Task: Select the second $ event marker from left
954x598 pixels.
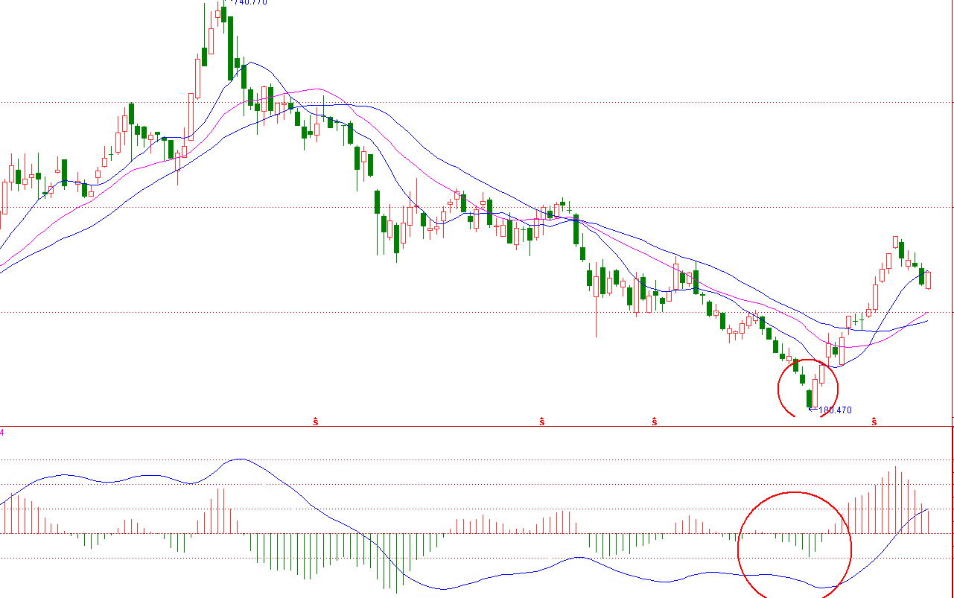Action: tap(542, 422)
